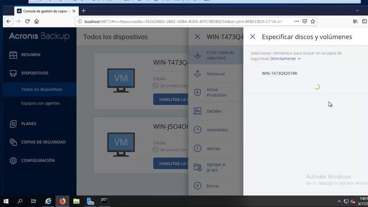Open File Explorer from taskbar

(x=76, y=201)
